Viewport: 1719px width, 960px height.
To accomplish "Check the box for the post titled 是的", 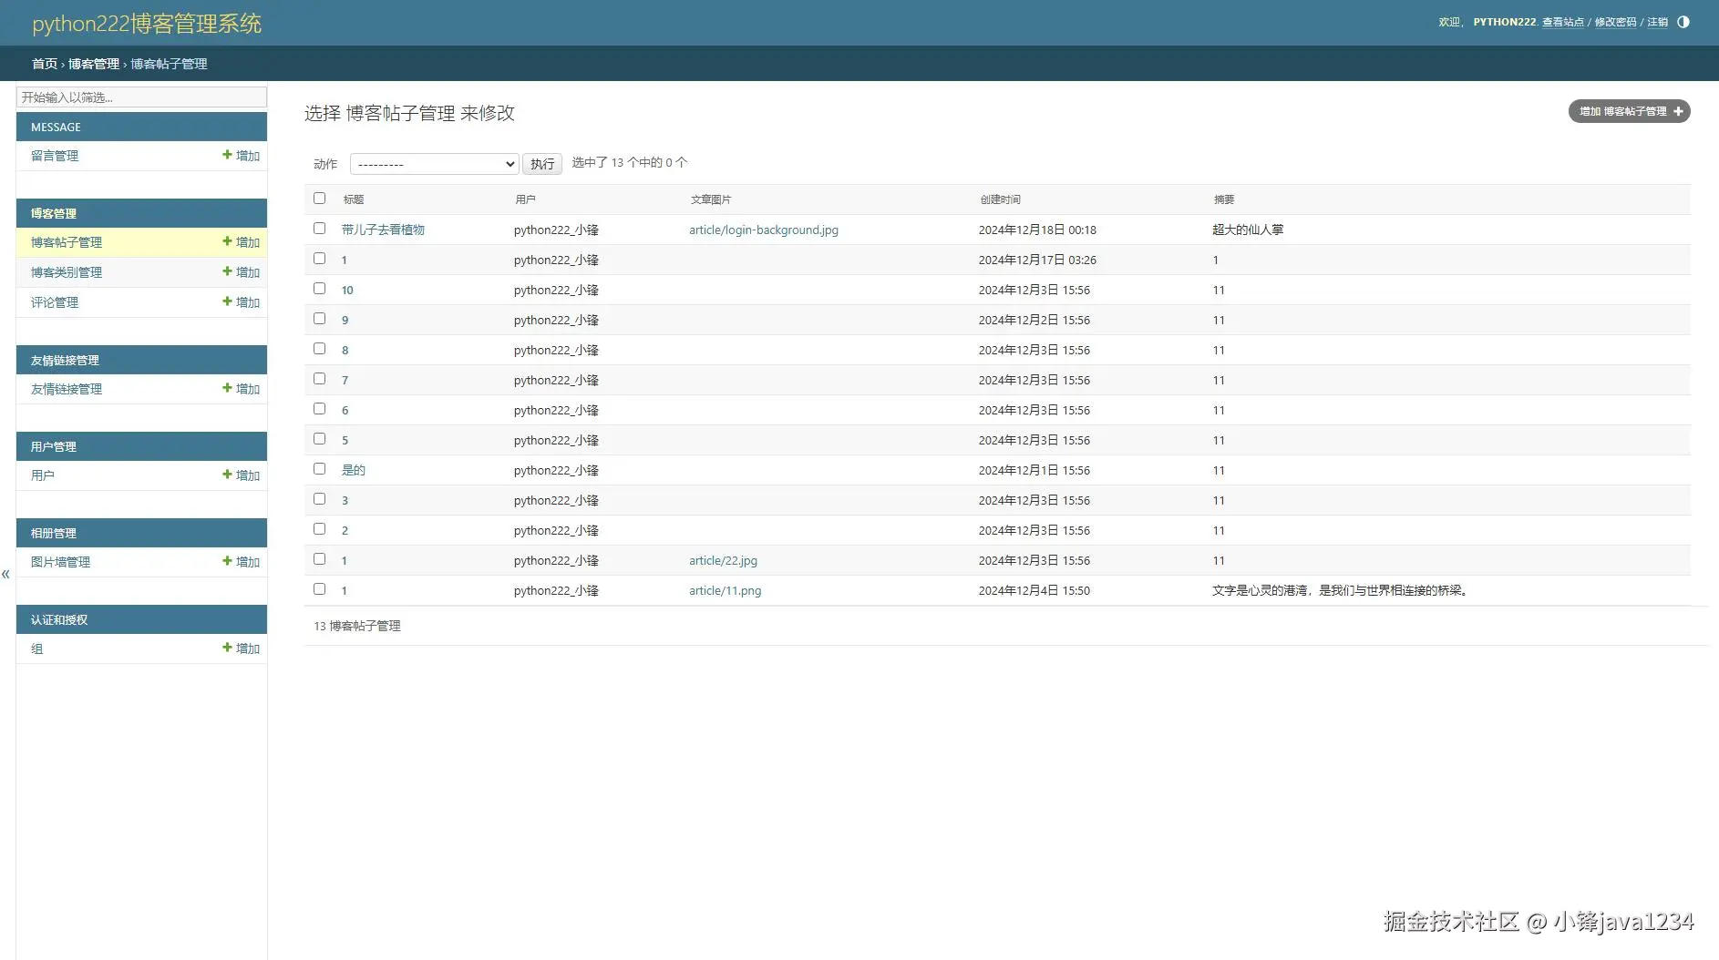I will click(x=319, y=469).
